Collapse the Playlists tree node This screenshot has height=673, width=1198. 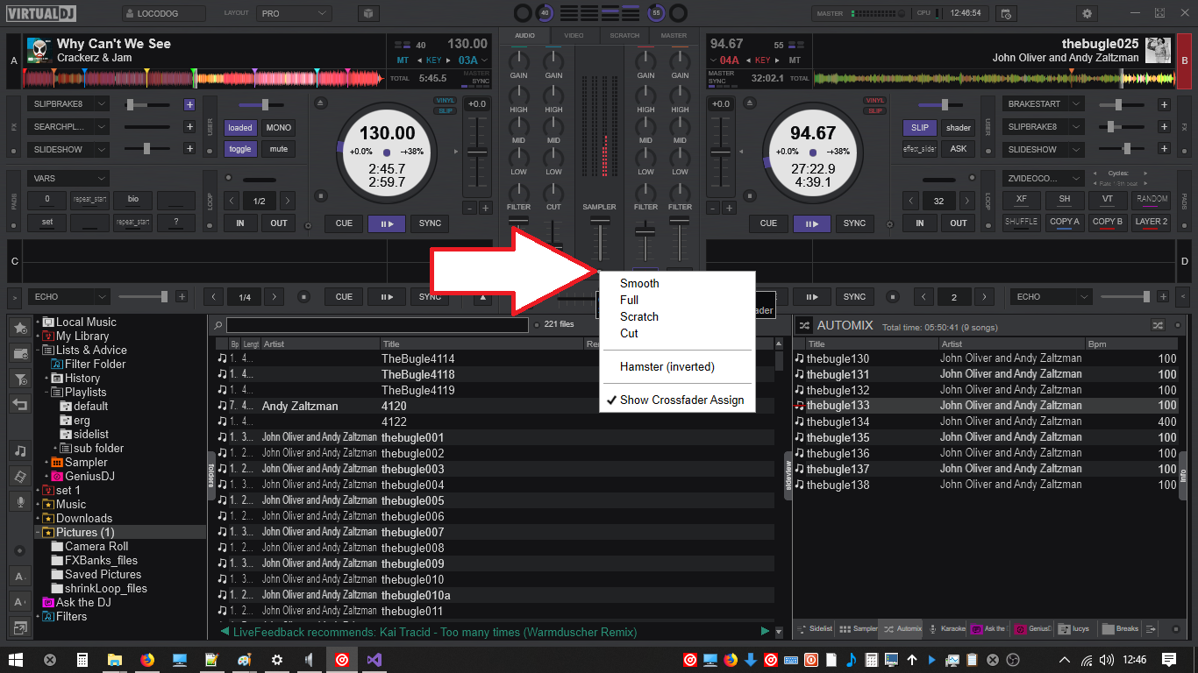(46, 393)
